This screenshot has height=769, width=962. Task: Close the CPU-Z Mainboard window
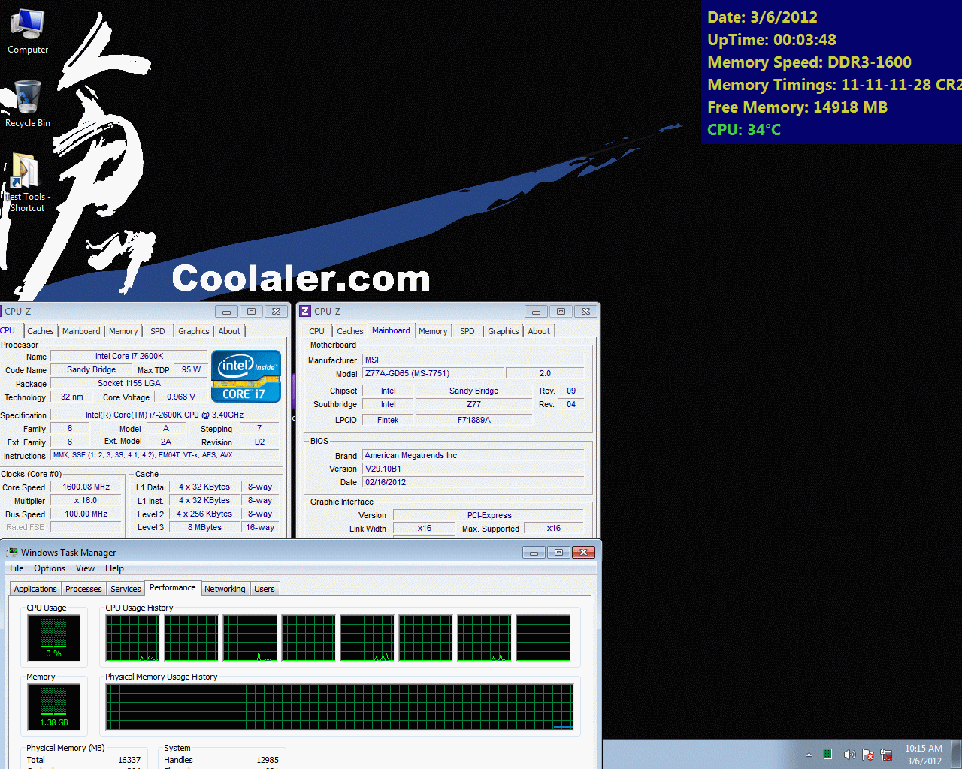pyautogui.click(x=585, y=311)
